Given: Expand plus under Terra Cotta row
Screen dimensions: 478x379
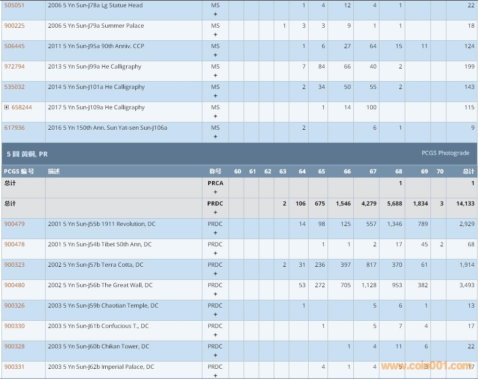Looking at the screenshot, I should (x=215, y=274).
